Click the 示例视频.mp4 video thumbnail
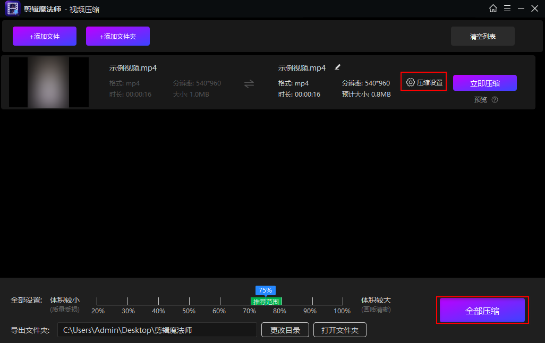Screen dimensions: 545x343 coord(49,82)
